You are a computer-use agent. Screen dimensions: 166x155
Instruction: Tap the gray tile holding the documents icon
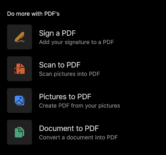click(19, 132)
